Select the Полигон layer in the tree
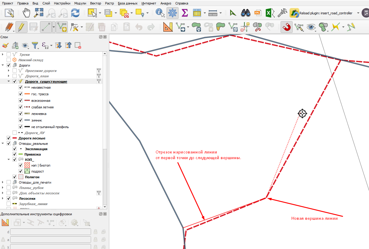 (x=32, y=177)
